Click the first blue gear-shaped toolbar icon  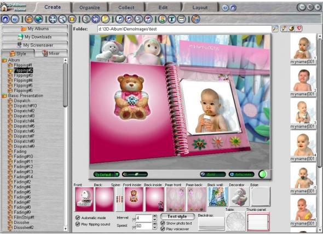5,19
